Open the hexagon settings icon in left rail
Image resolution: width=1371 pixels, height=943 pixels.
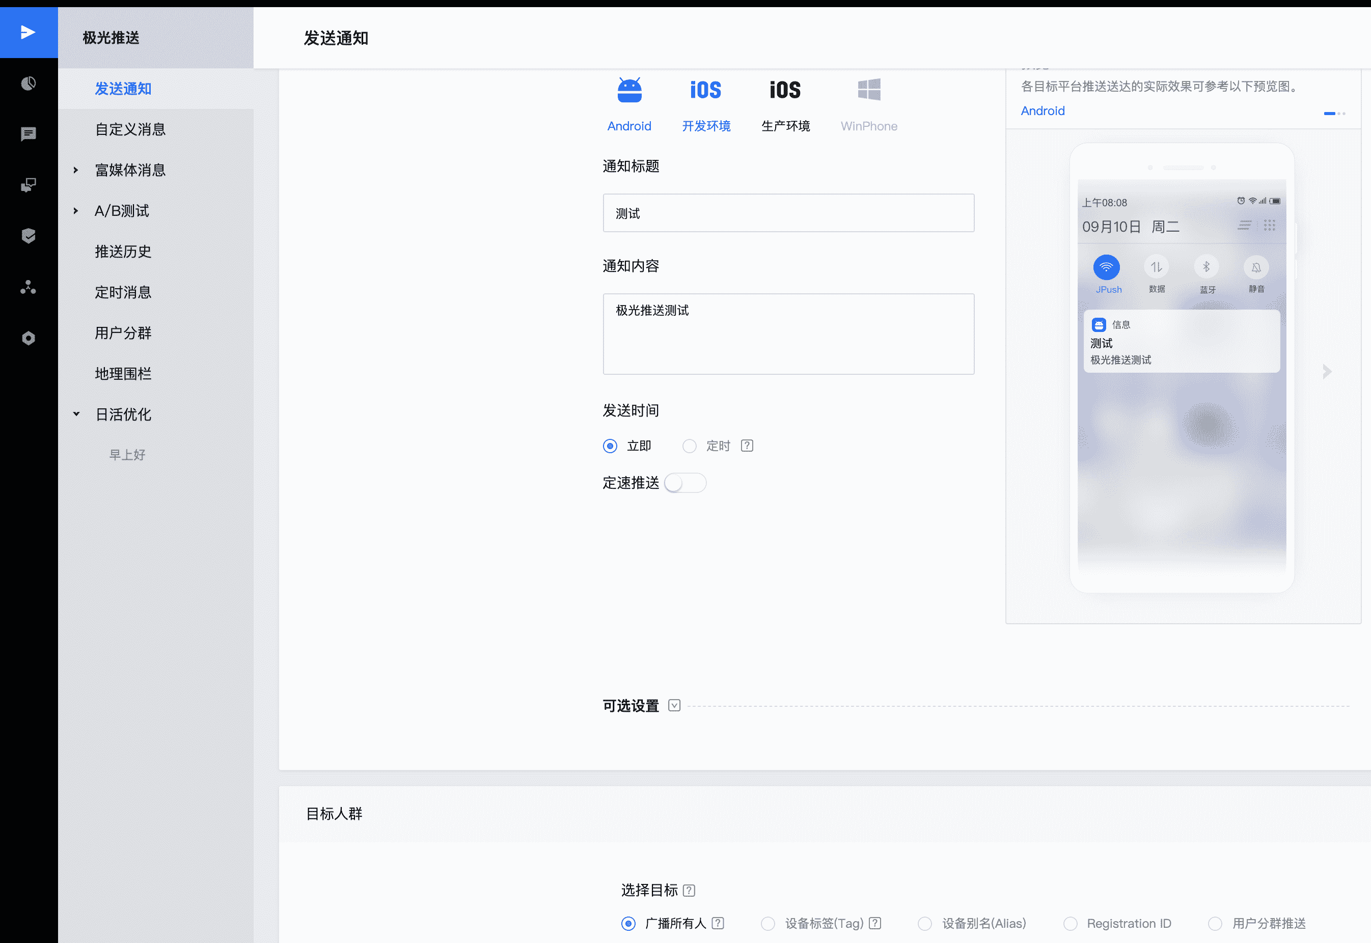click(x=29, y=338)
